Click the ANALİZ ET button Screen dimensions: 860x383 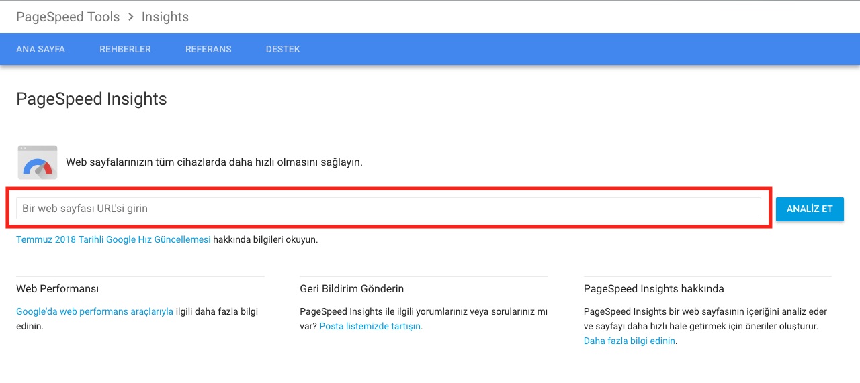[810, 209]
